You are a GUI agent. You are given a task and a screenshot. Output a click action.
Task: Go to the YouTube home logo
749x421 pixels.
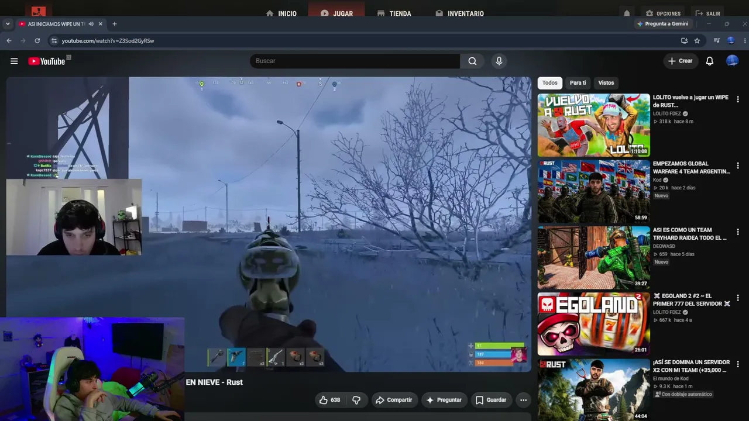[46, 61]
